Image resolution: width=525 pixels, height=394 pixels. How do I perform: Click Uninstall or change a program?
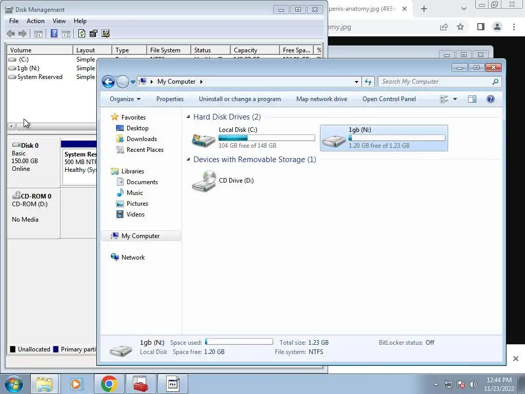point(240,99)
